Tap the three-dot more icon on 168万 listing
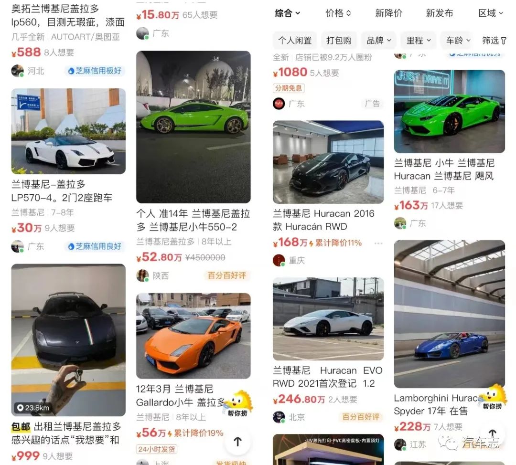The image size is (516, 465). pos(378,243)
